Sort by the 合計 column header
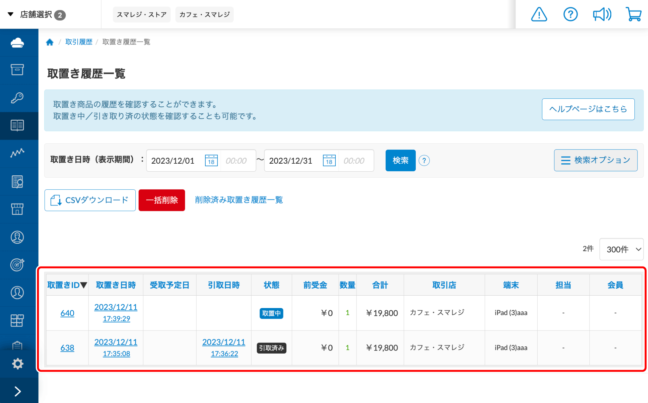 (x=380, y=285)
